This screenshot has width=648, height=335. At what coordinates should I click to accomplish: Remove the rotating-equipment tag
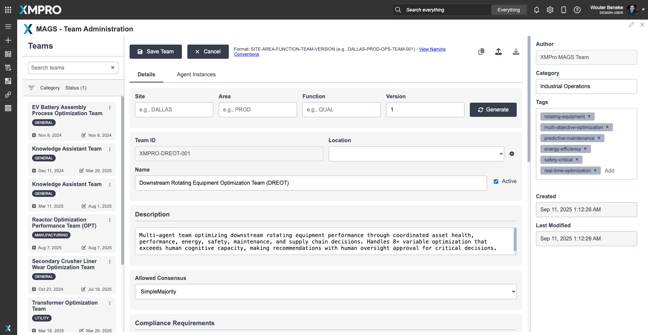589,117
